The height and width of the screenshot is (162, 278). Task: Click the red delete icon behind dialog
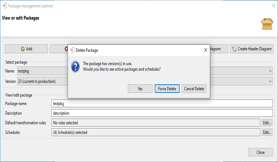pos(66,49)
